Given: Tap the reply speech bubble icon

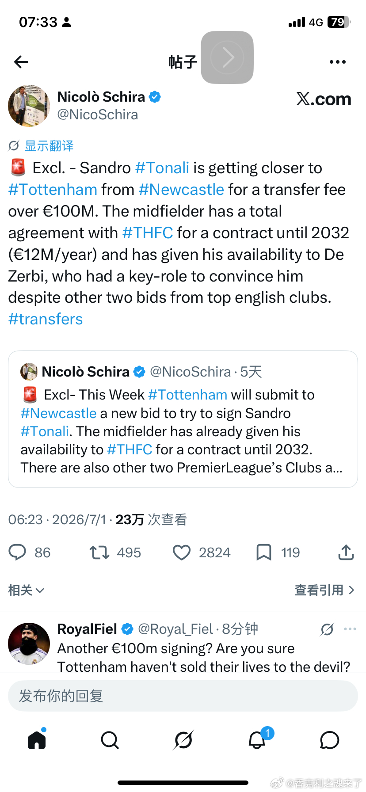Looking at the screenshot, I should click(x=17, y=552).
